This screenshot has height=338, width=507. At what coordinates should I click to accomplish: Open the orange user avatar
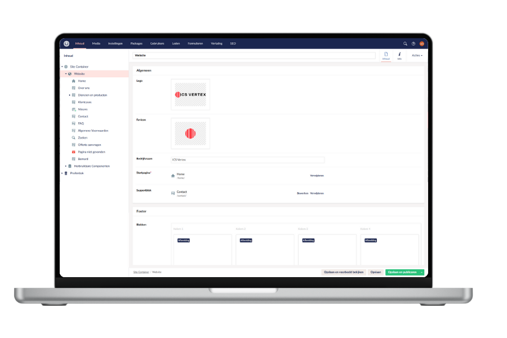coord(422,43)
